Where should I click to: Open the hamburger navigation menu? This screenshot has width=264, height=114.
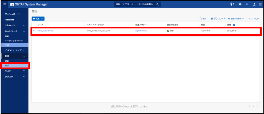pos(5,4)
